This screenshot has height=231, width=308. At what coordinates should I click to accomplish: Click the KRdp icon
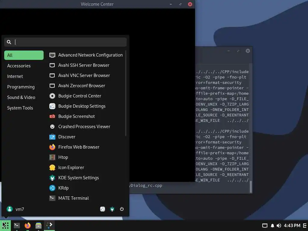[52, 188]
